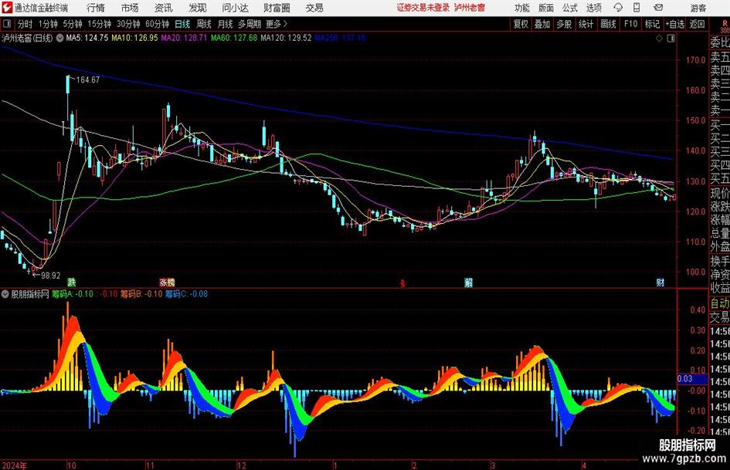
Task: Click the 游客 user account label
Action: (x=698, y=8)
